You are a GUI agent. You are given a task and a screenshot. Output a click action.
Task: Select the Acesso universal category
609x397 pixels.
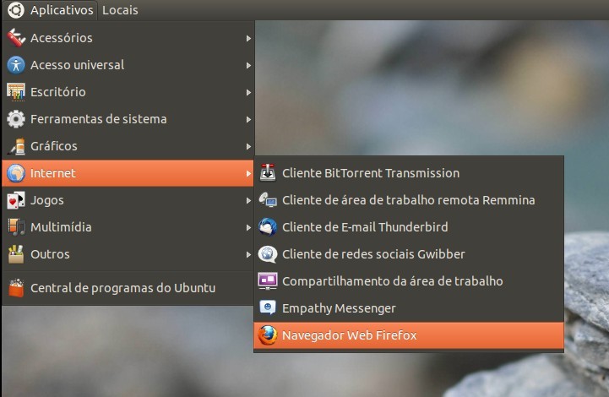coord(77,65)
